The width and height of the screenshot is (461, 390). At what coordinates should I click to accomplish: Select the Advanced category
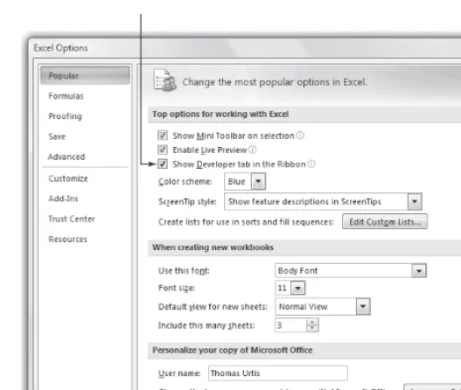[x=66, y=157]
